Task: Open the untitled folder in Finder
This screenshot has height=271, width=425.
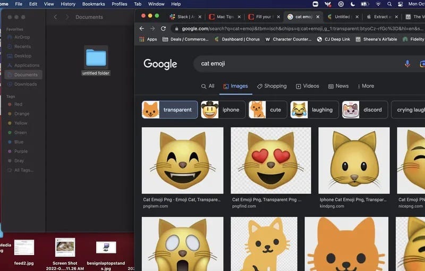Action: point(96,58)
